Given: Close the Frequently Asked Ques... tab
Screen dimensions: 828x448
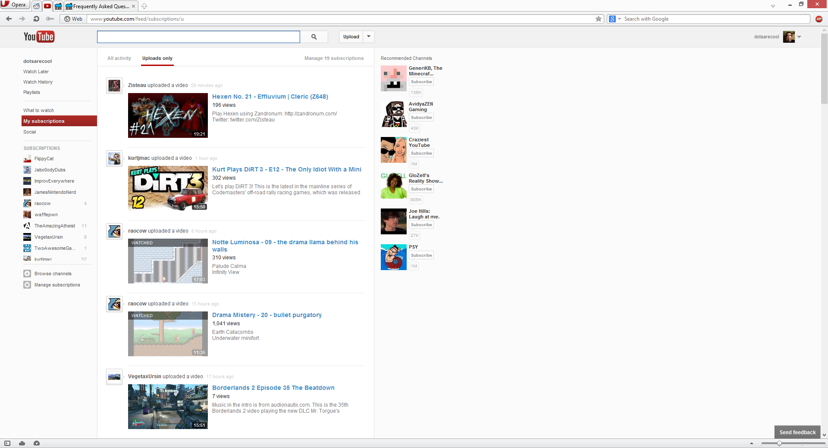Looking at the screenshot, I should [x=133, y=6].
